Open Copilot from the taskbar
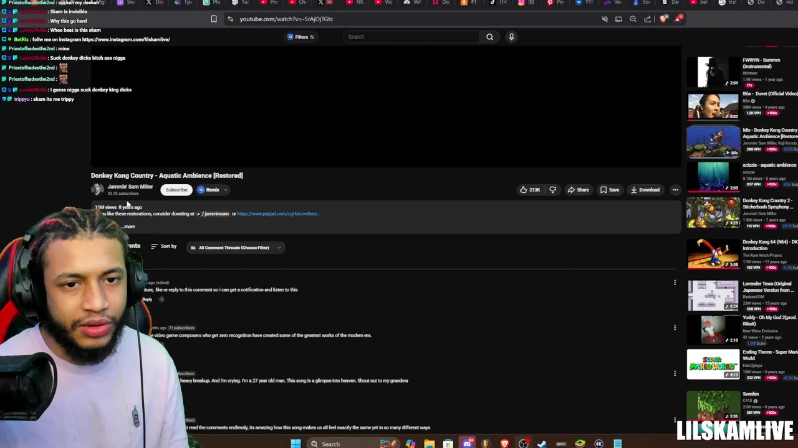798x448 pixels. tap(411, 444)
